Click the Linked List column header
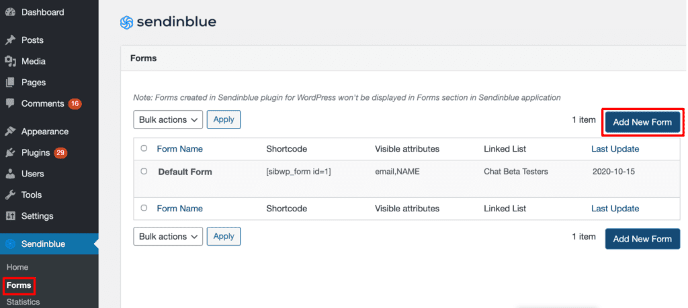The width and height of the screenshot is (688, 308). point(505,149)
